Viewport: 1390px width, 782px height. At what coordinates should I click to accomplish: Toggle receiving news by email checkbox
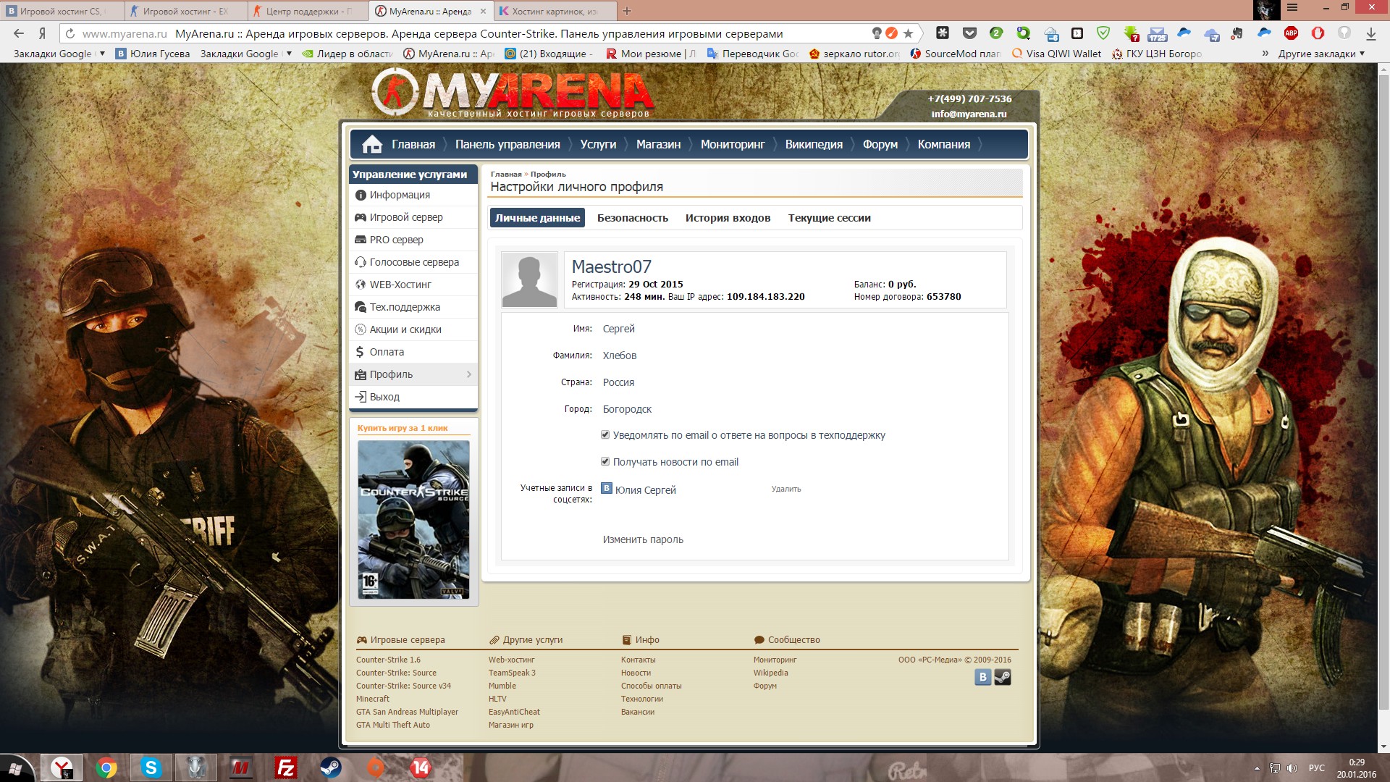pyautogui.click(x=605, y=461)
